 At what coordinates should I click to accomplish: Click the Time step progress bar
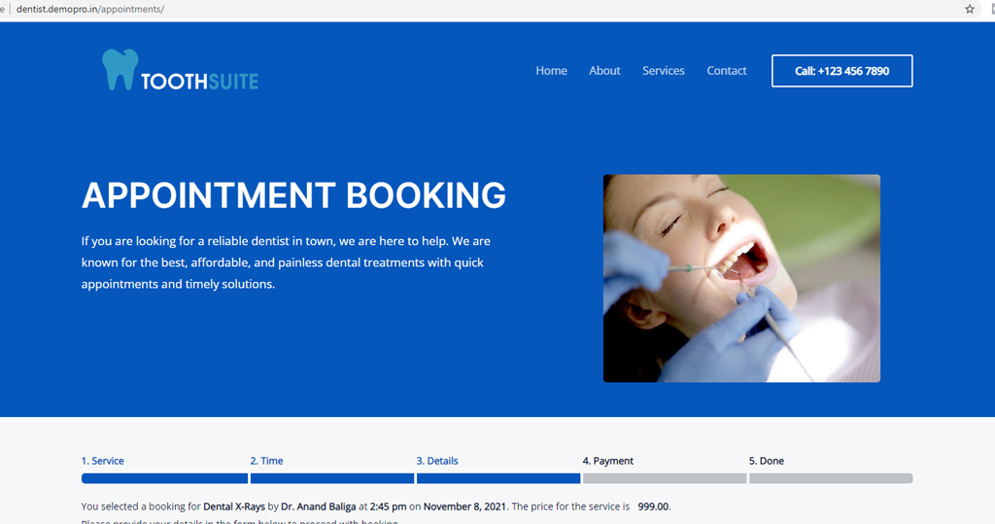pyautogui.click(x=332, y=478)
